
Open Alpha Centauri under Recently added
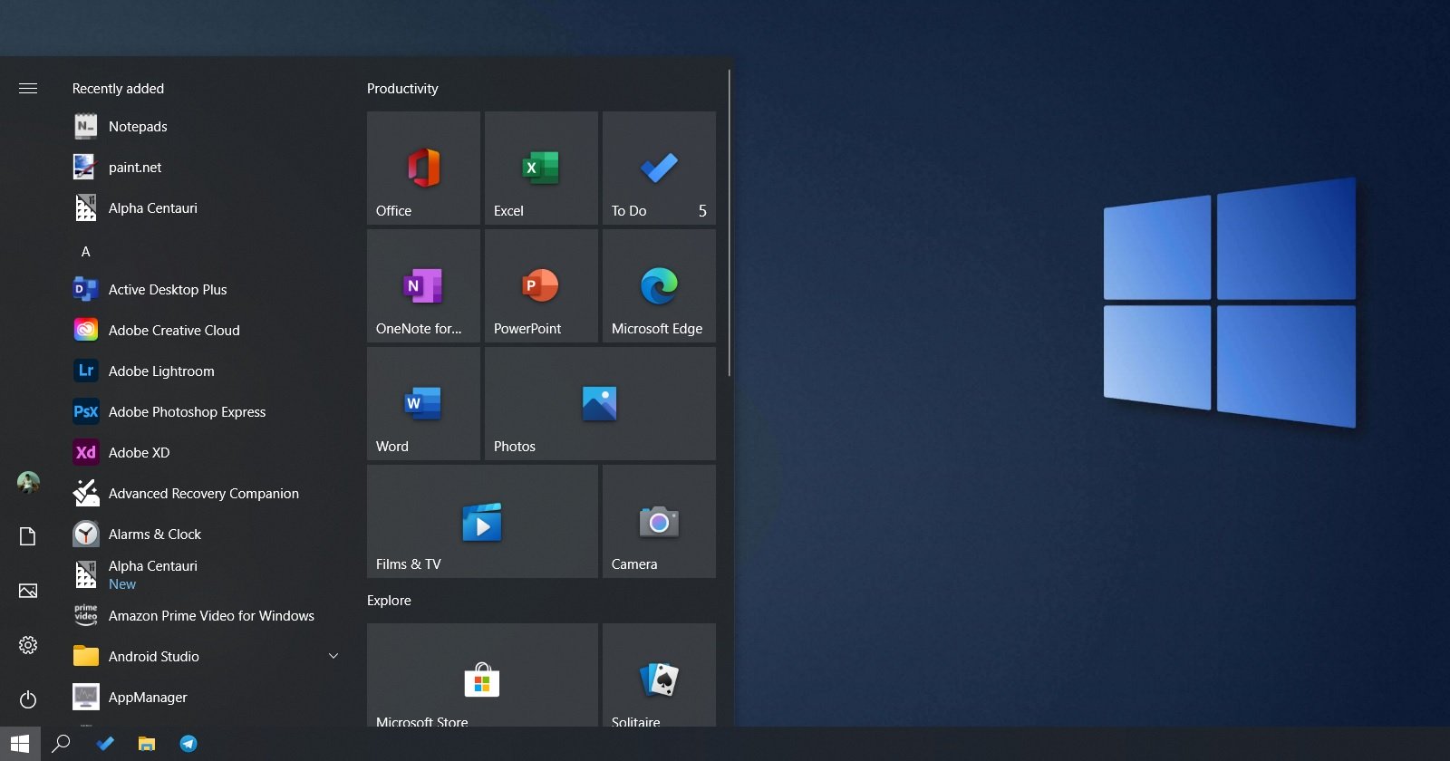click(208, 208)
